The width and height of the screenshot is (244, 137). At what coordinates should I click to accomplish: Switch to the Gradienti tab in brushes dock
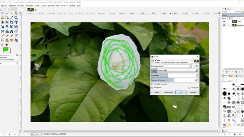tap(240, 76)
